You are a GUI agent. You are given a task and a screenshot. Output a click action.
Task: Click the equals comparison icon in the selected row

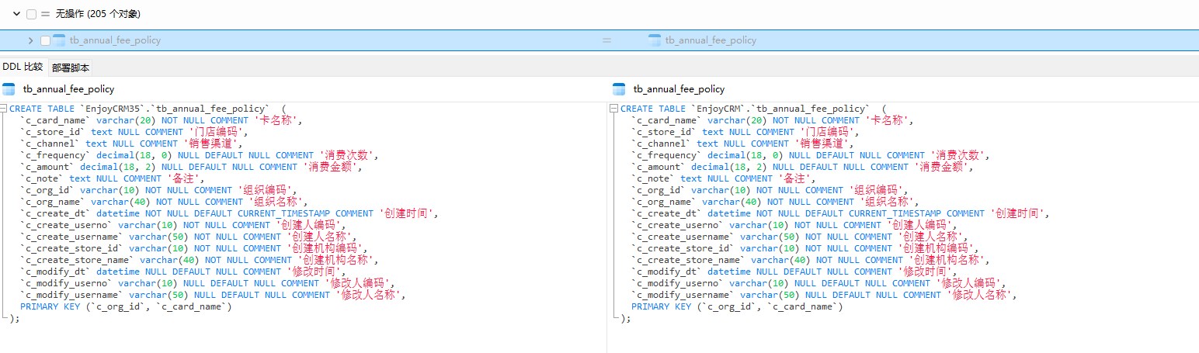point(606,40)
